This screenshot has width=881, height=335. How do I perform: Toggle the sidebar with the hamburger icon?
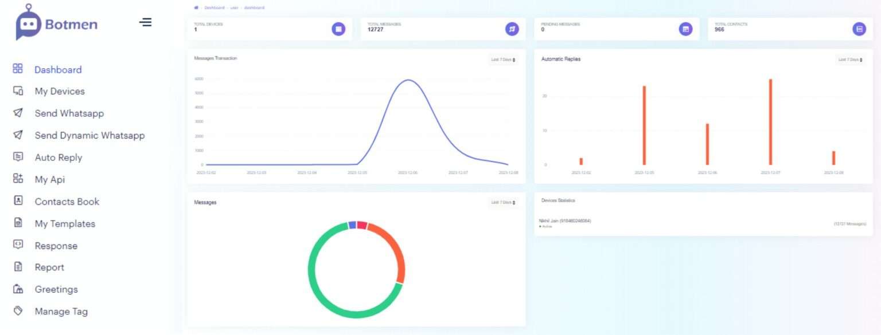tap(146, 22)
